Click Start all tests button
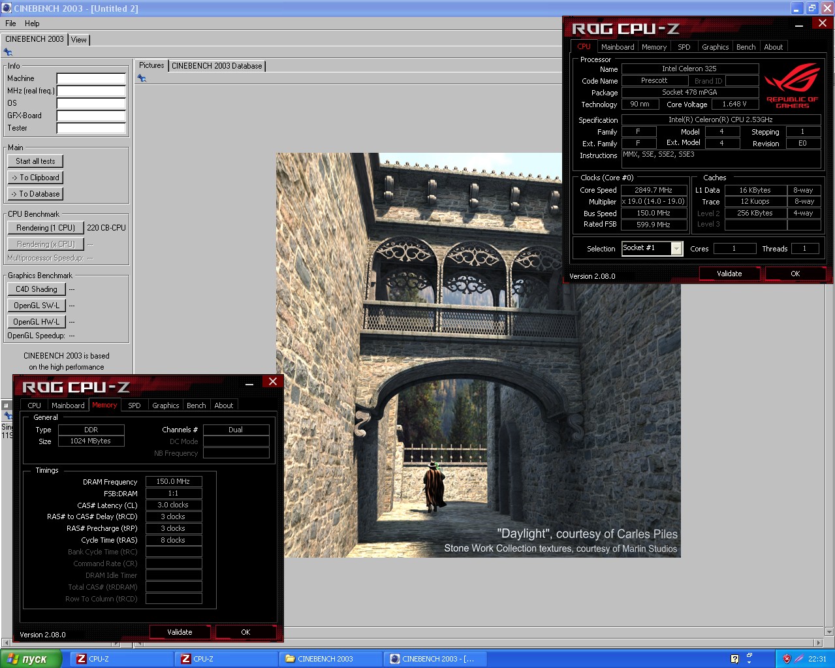The image size is (835, 668). pyautogui.click(x=35, y=161)
